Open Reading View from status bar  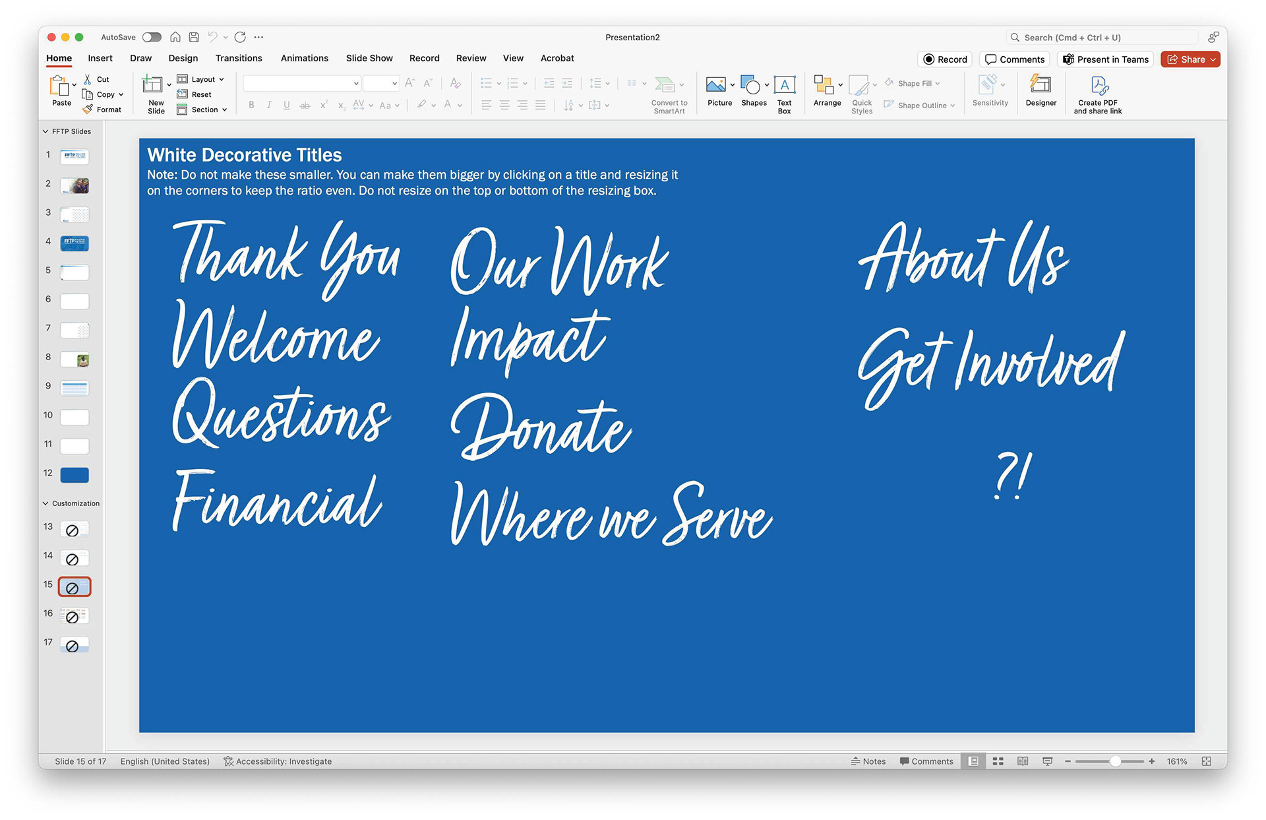[1023, 761]
